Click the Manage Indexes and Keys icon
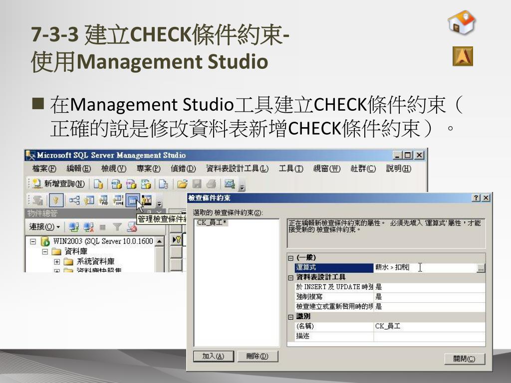Viewport: 511px width, 383px height. pyautogui.click(x=89, y=200)
